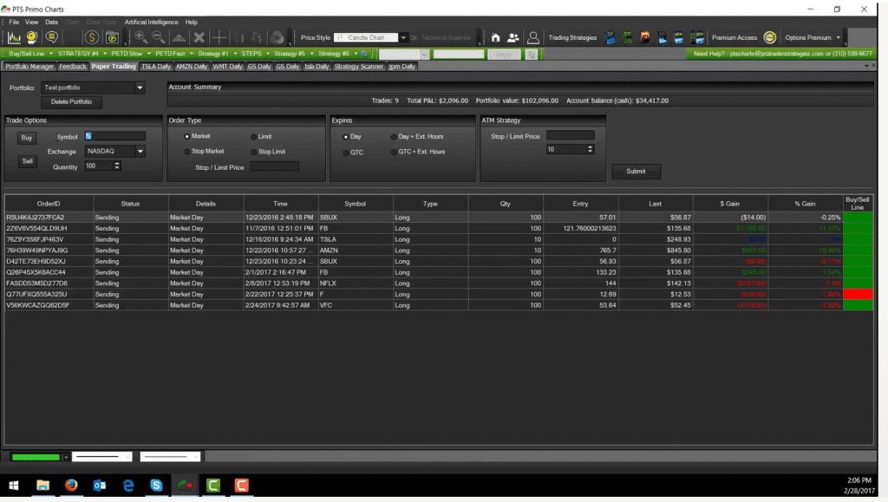The width and height of the screenshot is (888, 502).
Task: Select the dollar price style icon
Action: point(92,37)
